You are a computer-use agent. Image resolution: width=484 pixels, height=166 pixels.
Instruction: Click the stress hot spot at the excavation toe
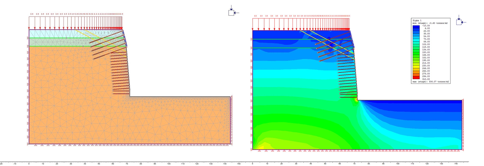click(356, 100)
